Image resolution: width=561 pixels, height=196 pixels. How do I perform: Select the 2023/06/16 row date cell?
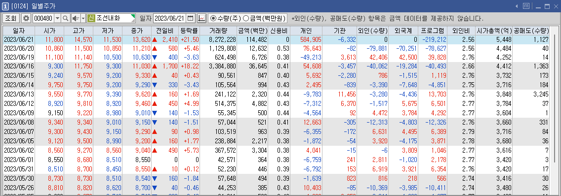(x=18, y=66)
